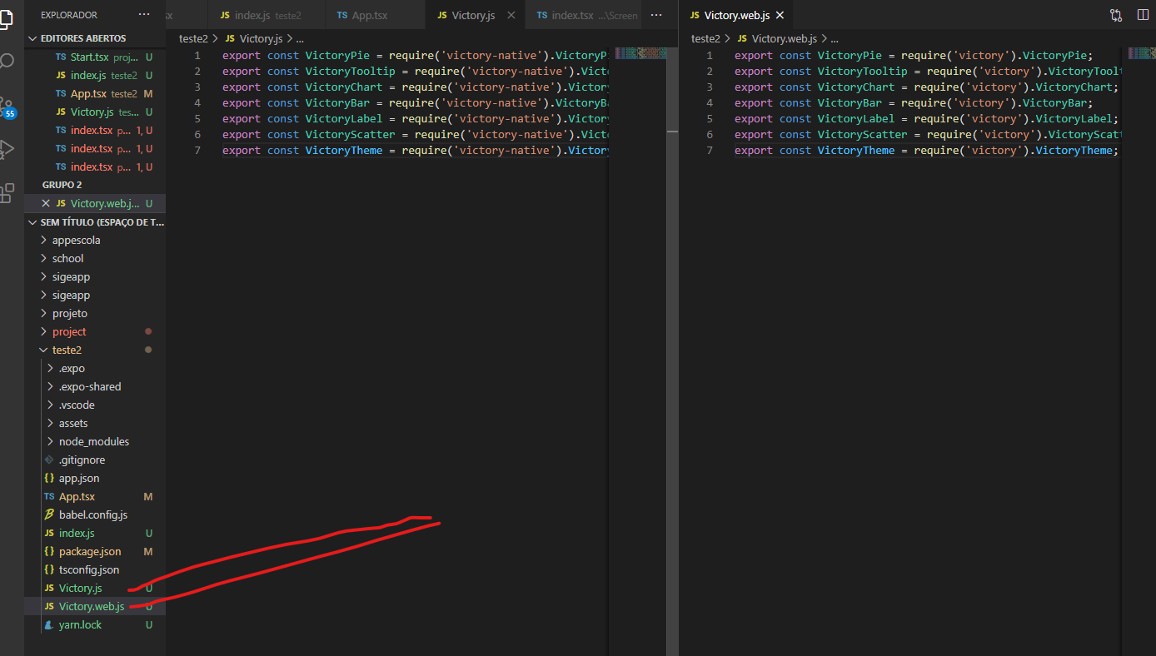Open the Search view in activity bar
The width and height of the screenshot is (1156, 656).
coord(7,62)
